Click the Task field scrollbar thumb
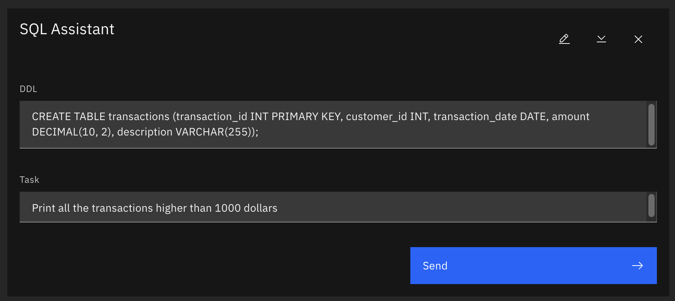 [651, 206]
